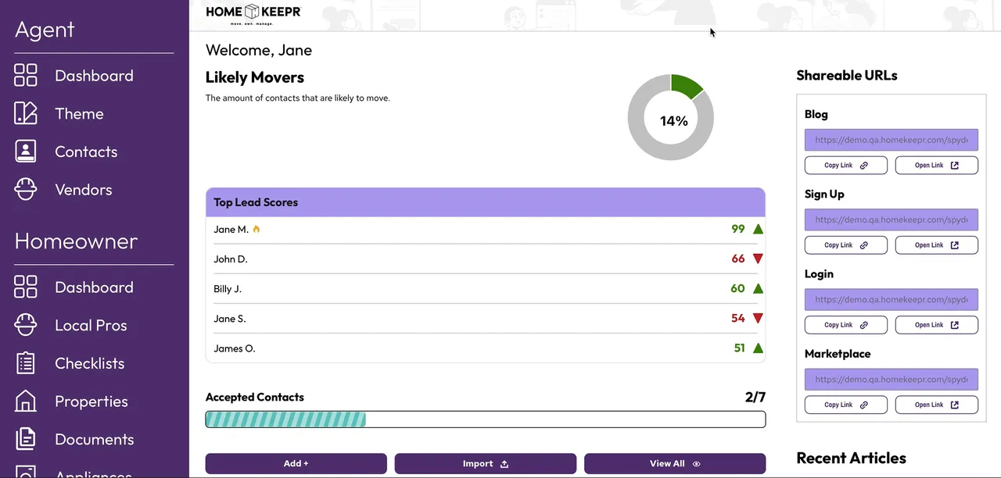Select the Jane M. lead row name
1001x478 pixels.
coord(231,229)
